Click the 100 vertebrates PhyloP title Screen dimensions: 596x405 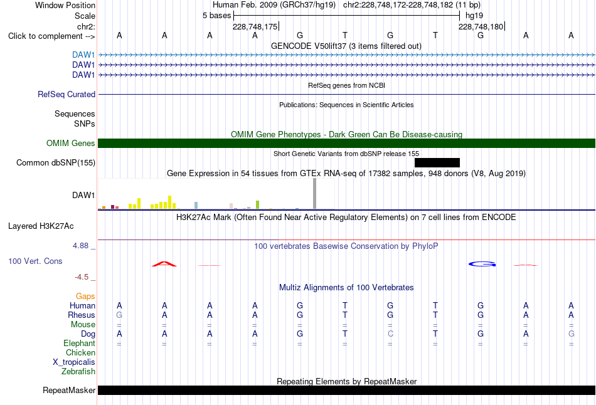coord(346,246)
